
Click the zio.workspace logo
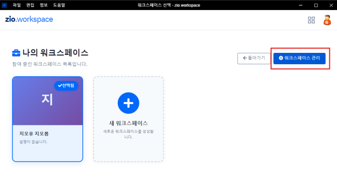tap(29, 20)
